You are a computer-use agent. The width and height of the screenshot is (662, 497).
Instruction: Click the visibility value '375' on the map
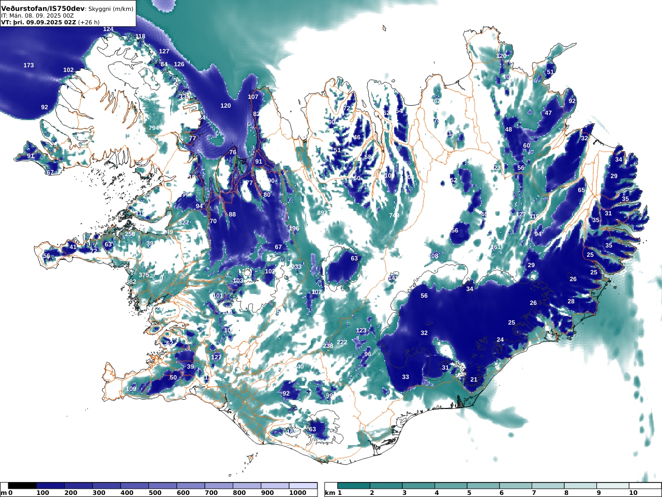point(144,275)
